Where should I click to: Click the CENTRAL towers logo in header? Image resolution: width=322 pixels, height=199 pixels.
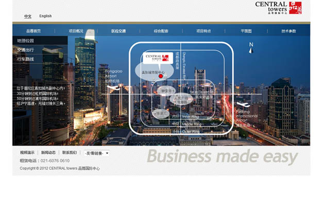click(x=278, y=8)
